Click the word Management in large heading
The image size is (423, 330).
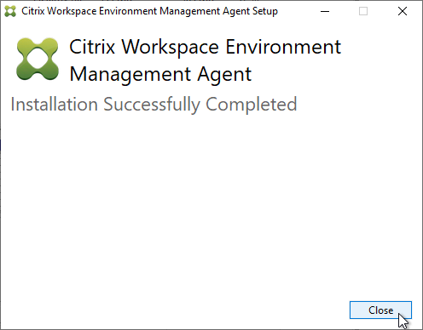coord(130,75)
